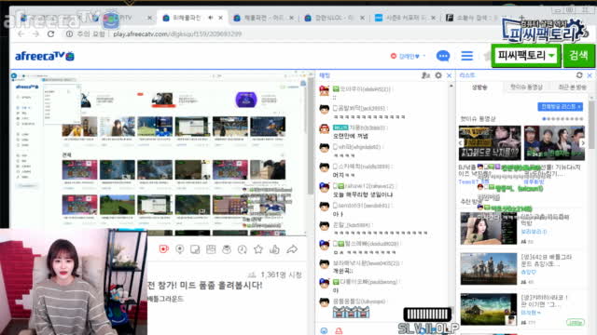The image size is (597, 335).
Task: Select the 핫이슈 동영상 tab
Action: [x=526, y=87]
